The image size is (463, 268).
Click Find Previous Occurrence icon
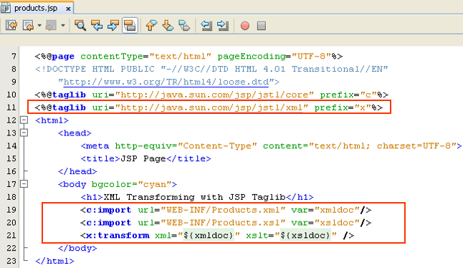pos(97,26)
